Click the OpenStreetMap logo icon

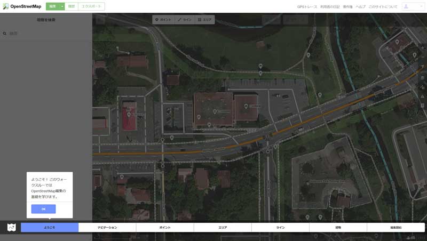(x=6, y=6)
